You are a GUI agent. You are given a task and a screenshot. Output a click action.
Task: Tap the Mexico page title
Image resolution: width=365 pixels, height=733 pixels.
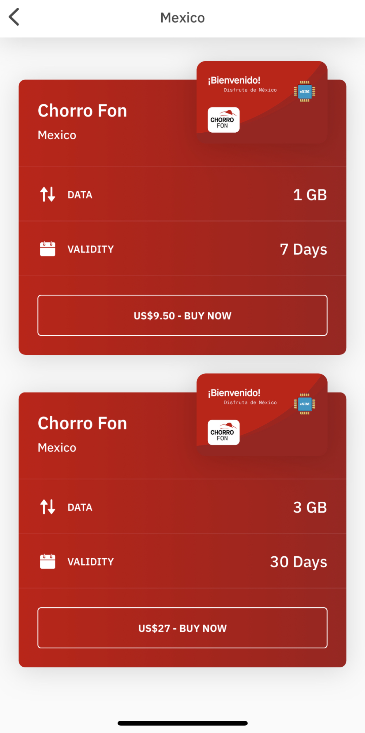coord(182,18)
